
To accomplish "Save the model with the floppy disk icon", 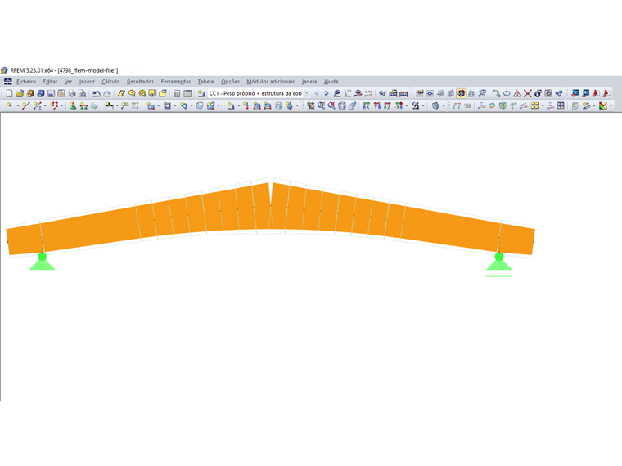I will tap(51, 93).
